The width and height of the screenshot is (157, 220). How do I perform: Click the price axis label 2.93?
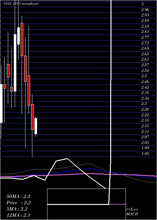(145, 15)
